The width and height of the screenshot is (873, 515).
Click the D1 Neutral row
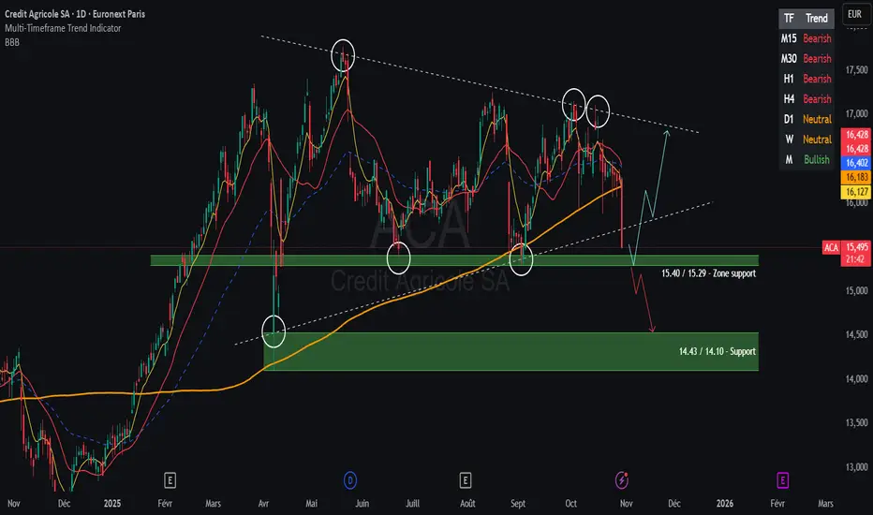pos(806,119)
